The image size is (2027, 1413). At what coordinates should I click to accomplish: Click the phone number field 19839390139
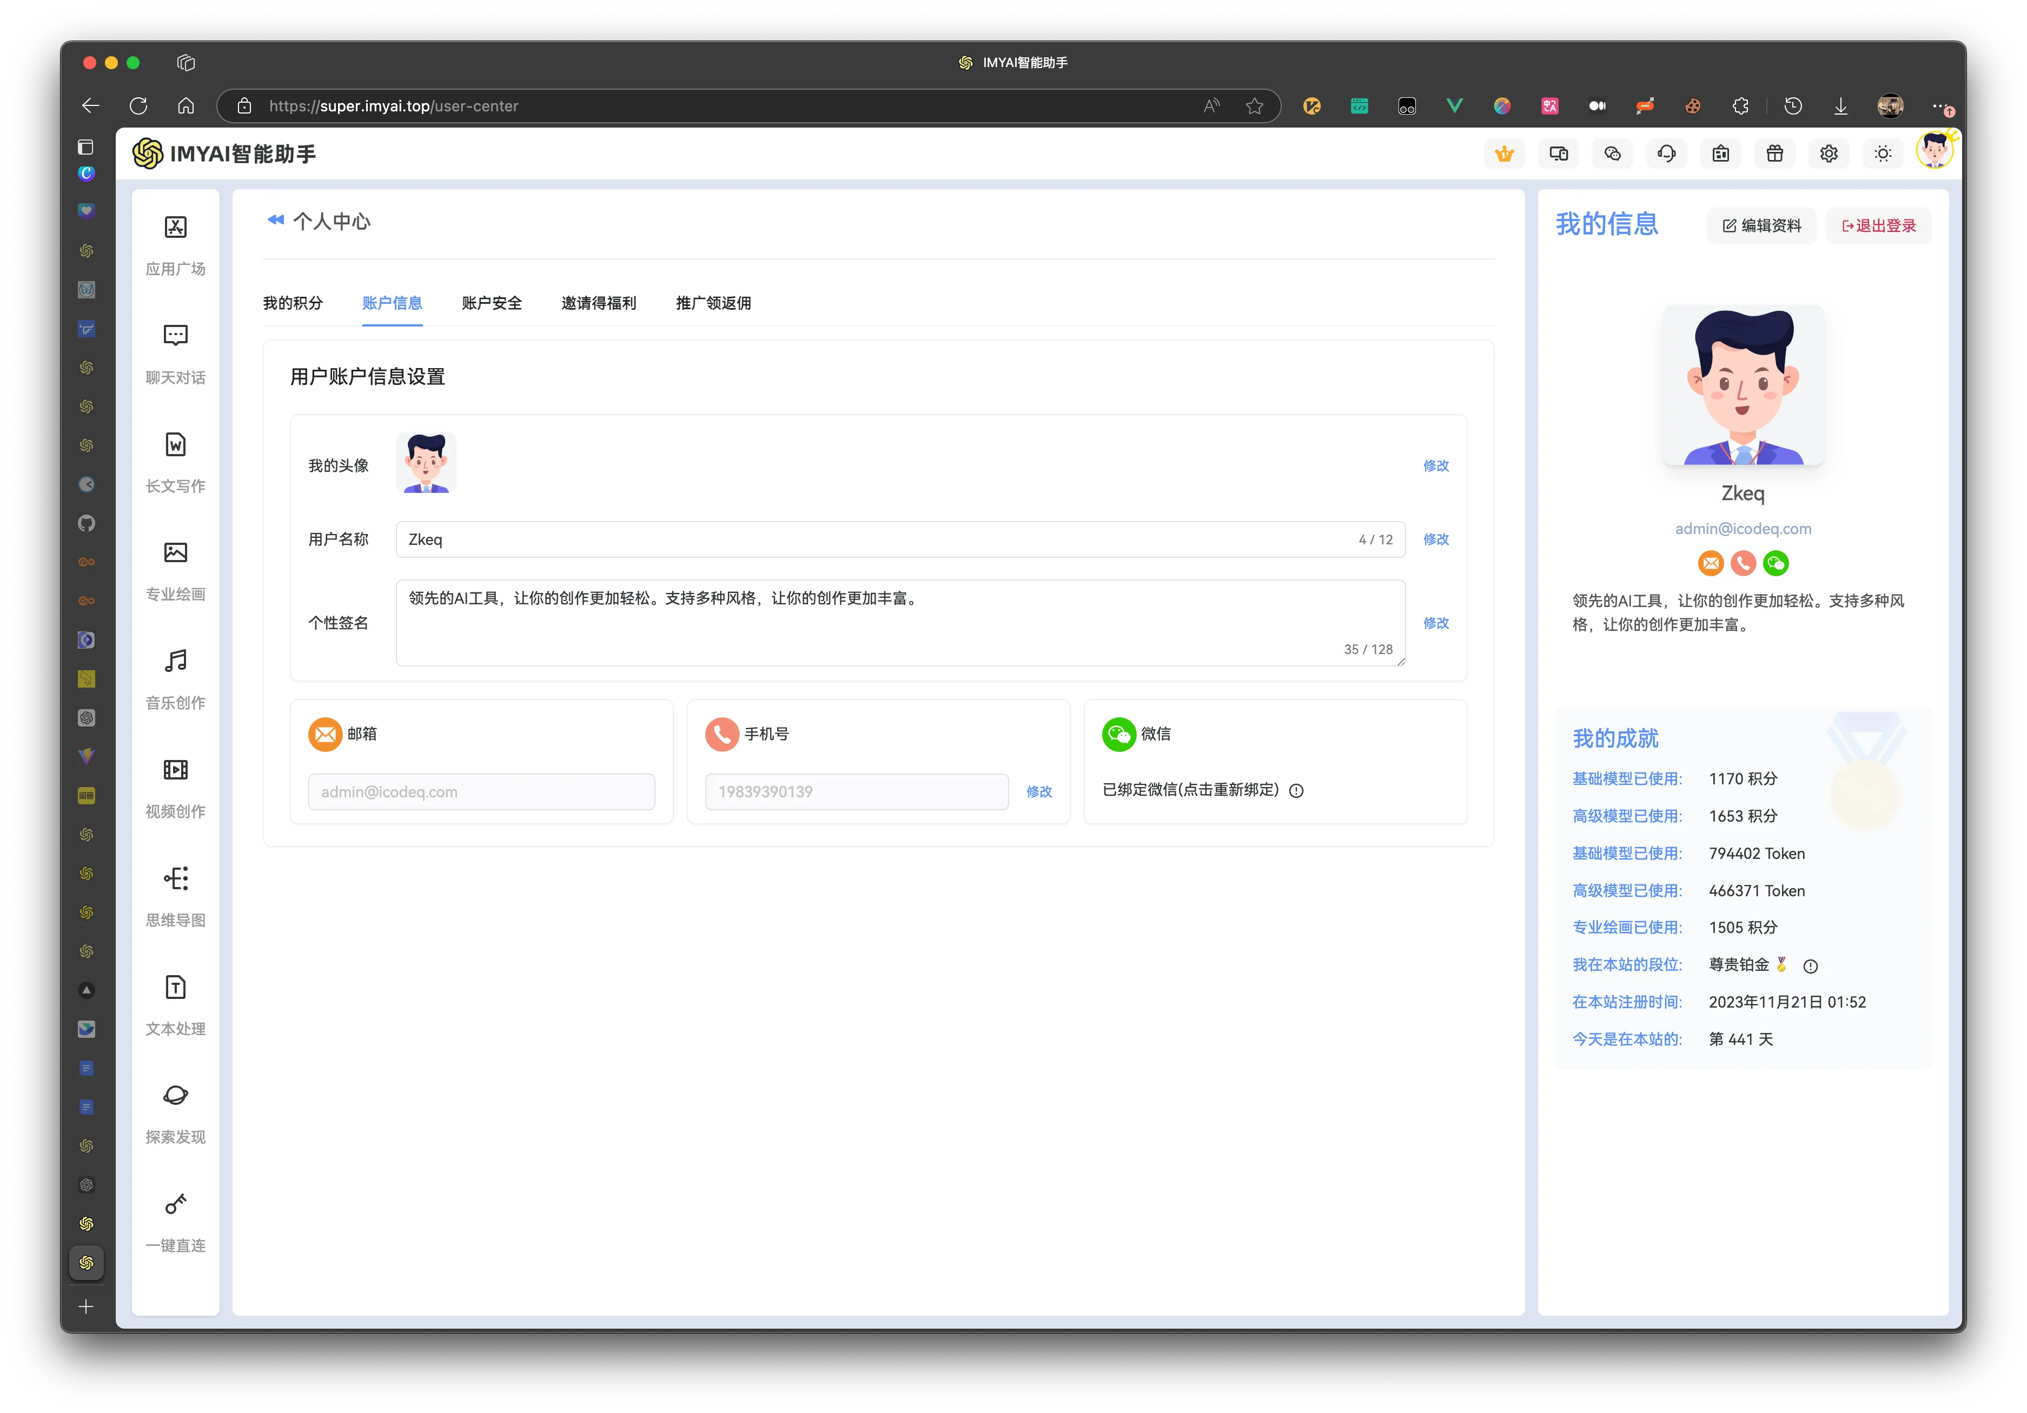856,791
